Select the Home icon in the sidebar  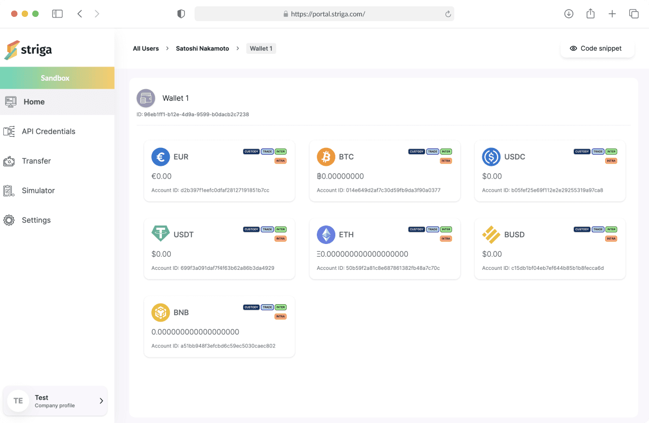click(x=11, y=101)
